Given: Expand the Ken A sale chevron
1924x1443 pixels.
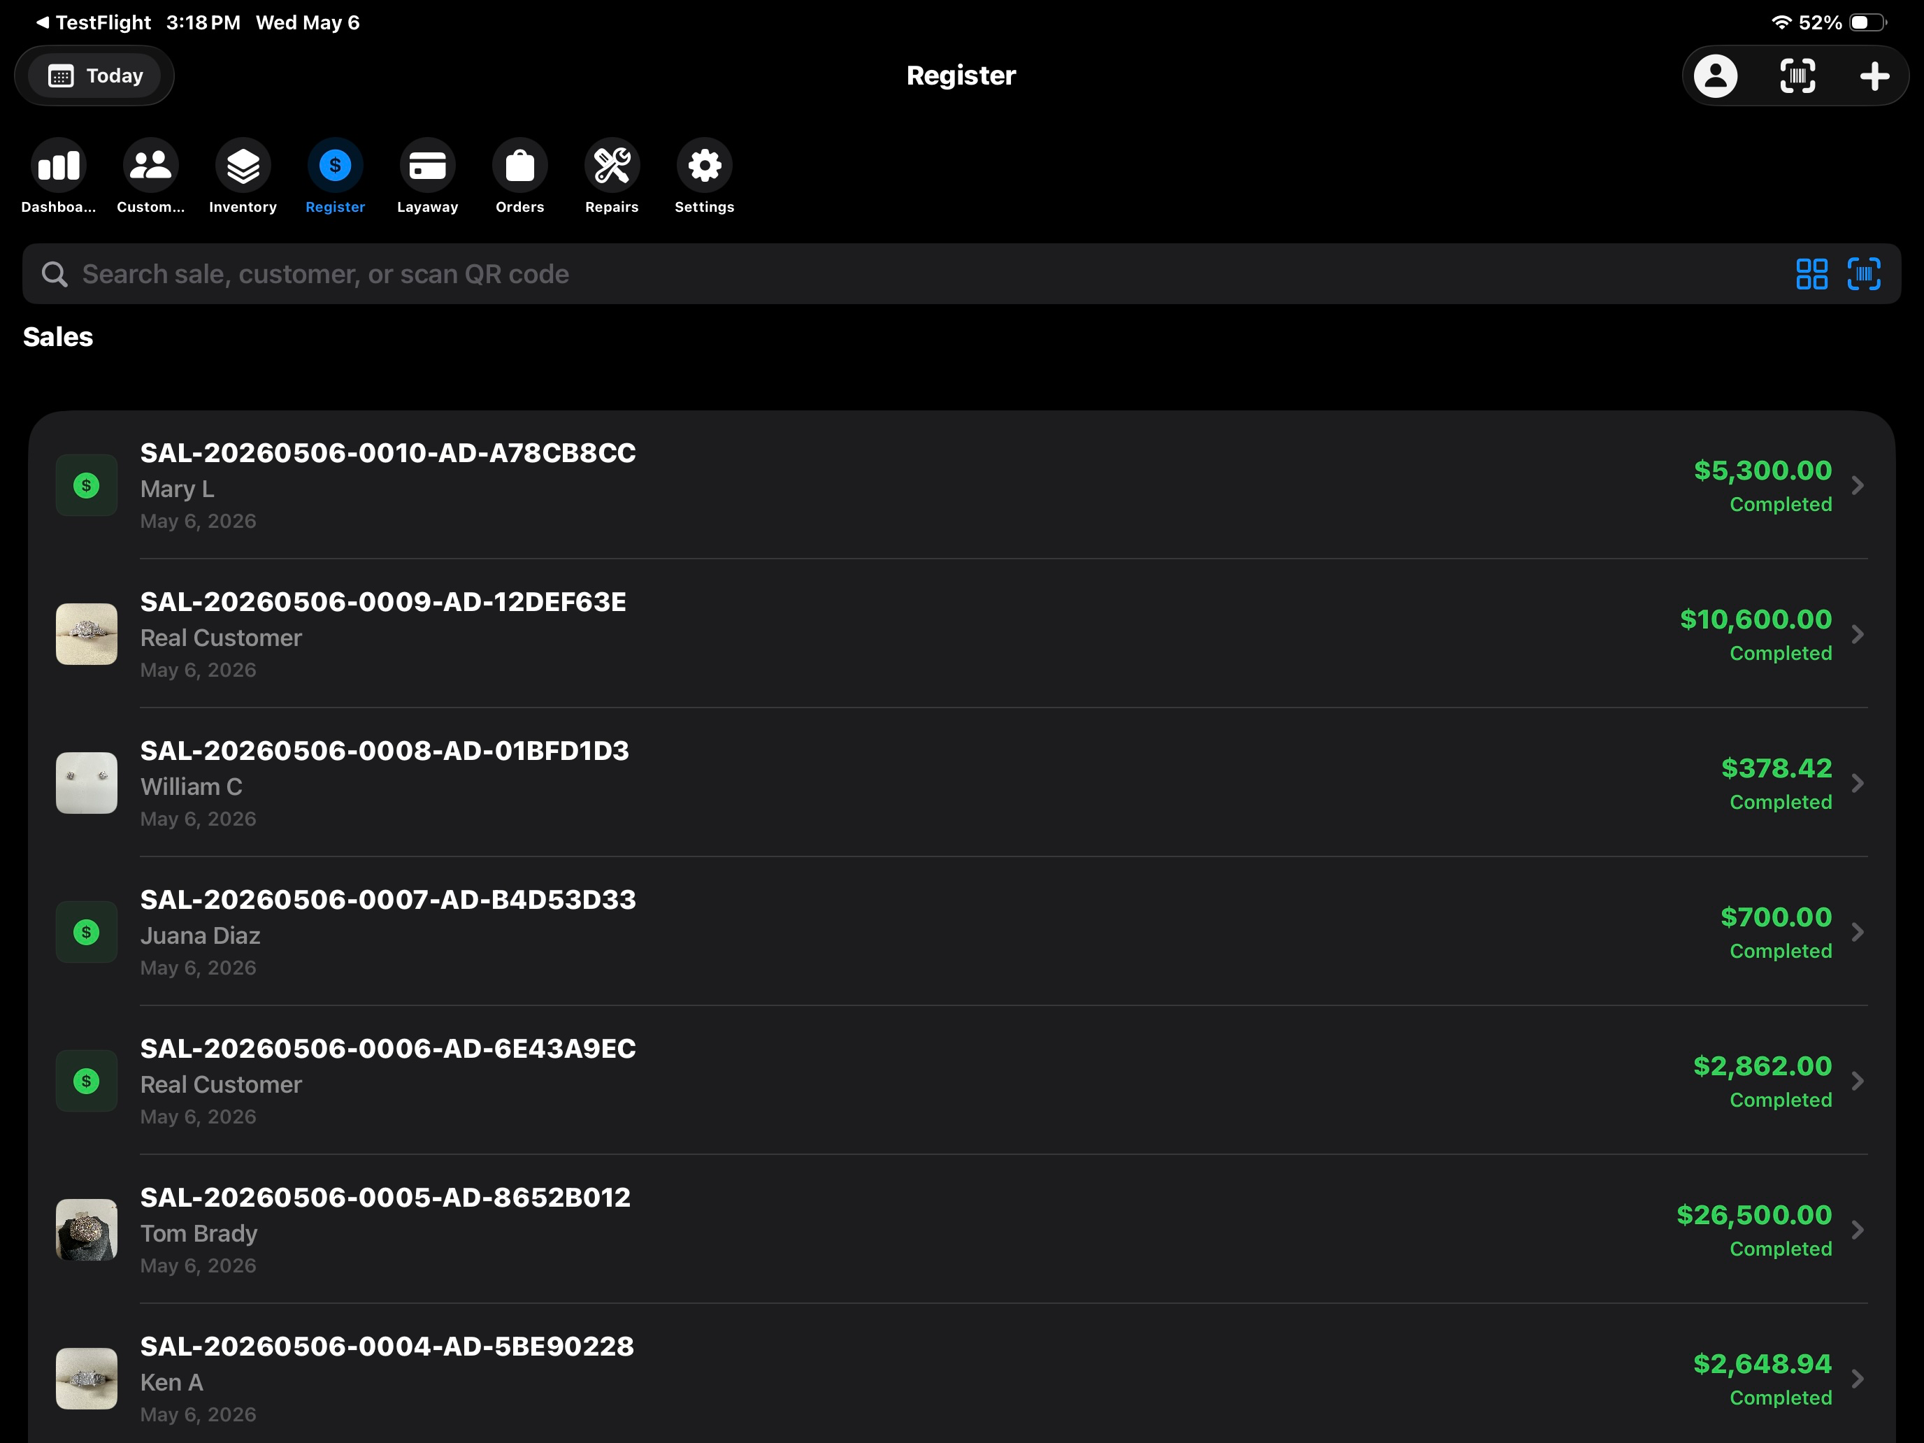Looking at the screenshot, I should (1857, 1379).
